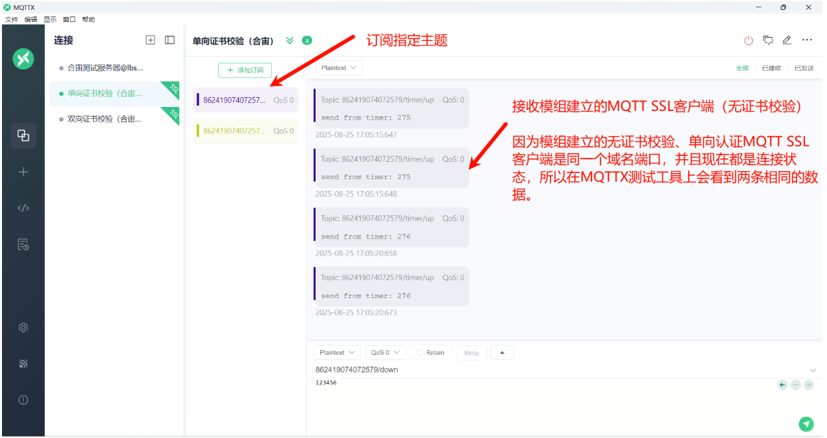Image resolution: width=827 pixels, height=438 pixels.
Task: Show 全部 messages filter
Action: pyautogui.click(x=742, y=68)
